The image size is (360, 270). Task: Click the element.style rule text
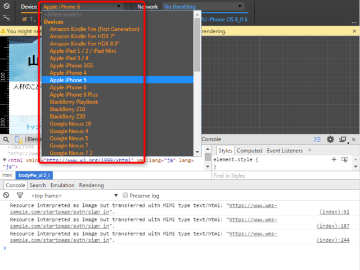pyautogui.click(x=236, y=160)
